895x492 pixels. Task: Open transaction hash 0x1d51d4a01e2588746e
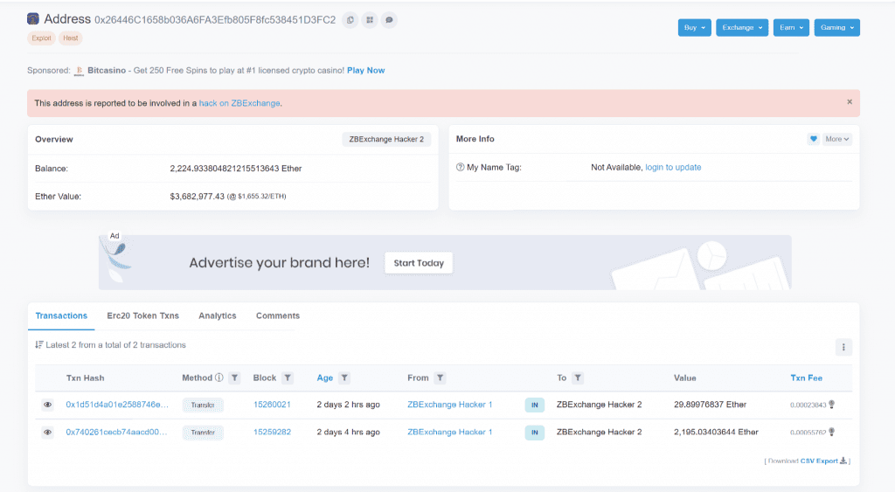pos(117,405)
